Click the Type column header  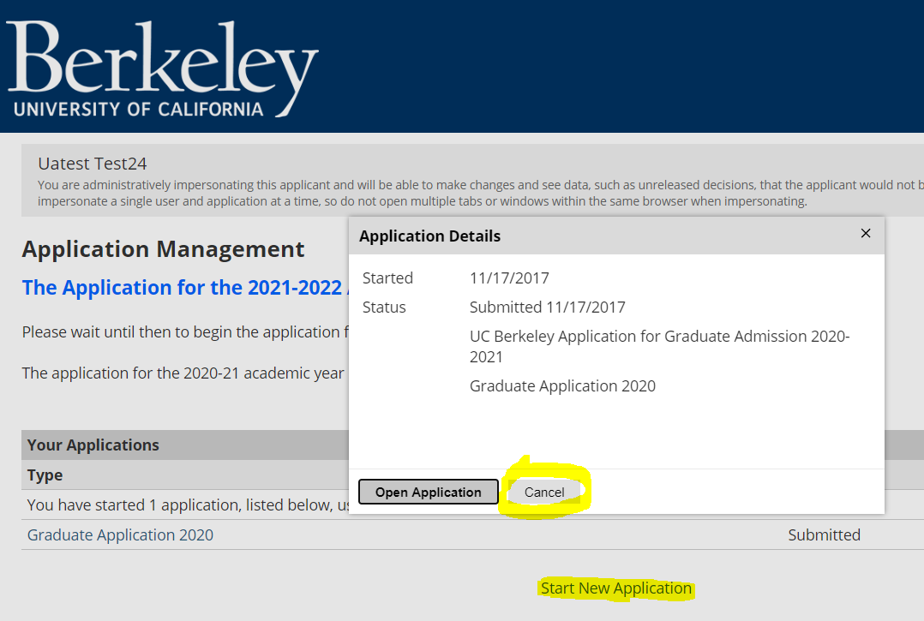[x=45, y=475]
